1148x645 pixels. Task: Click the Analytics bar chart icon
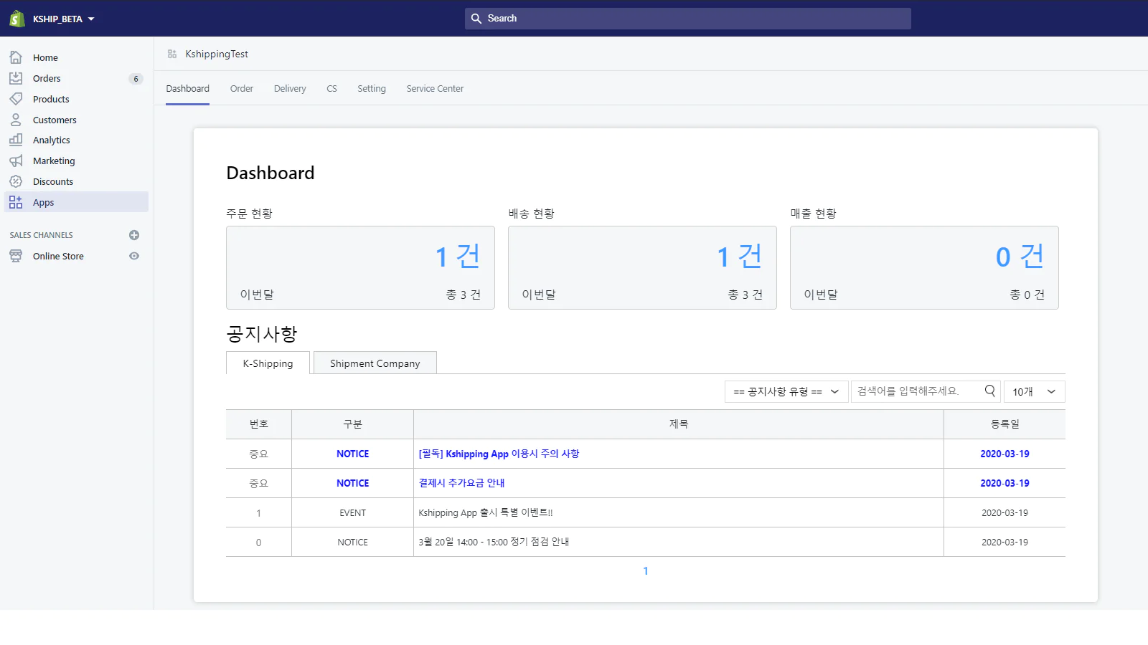coord(16,140)
